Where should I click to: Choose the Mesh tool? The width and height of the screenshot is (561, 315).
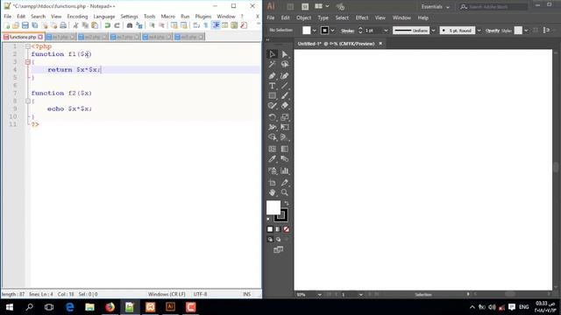click(272, 149)
